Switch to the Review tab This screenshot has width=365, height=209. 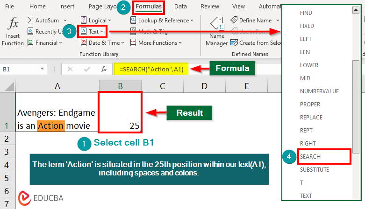[210, 6]
